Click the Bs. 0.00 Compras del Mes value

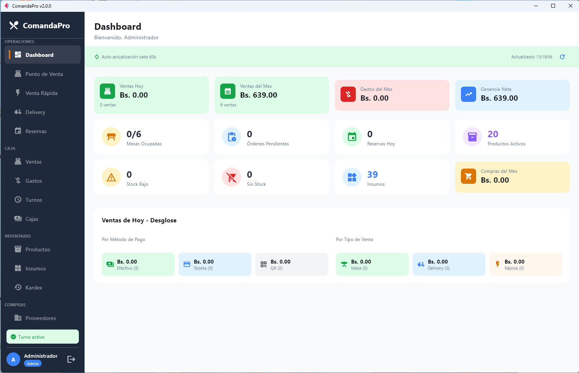[495, 180]
